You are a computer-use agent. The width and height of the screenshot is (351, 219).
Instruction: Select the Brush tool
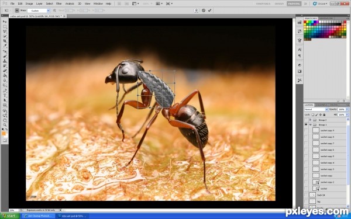[5, 56]
